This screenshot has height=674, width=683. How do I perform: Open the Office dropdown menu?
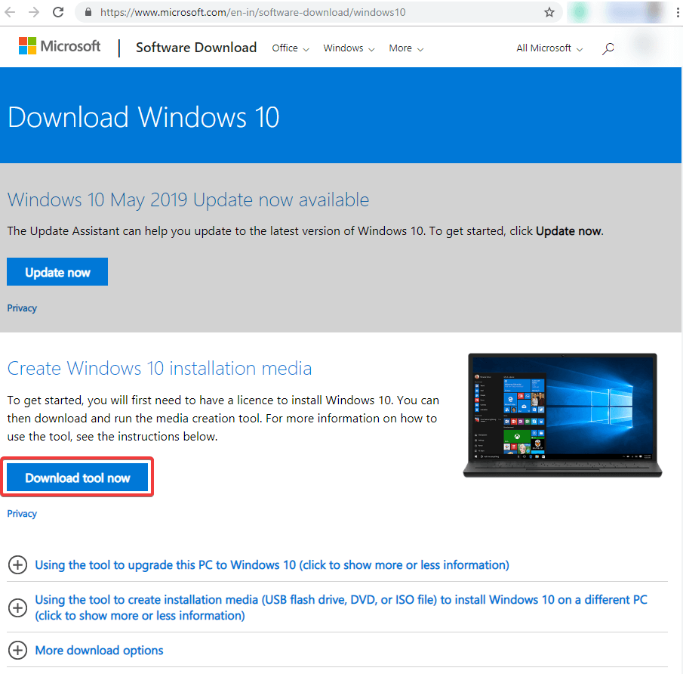coord(291,48)
